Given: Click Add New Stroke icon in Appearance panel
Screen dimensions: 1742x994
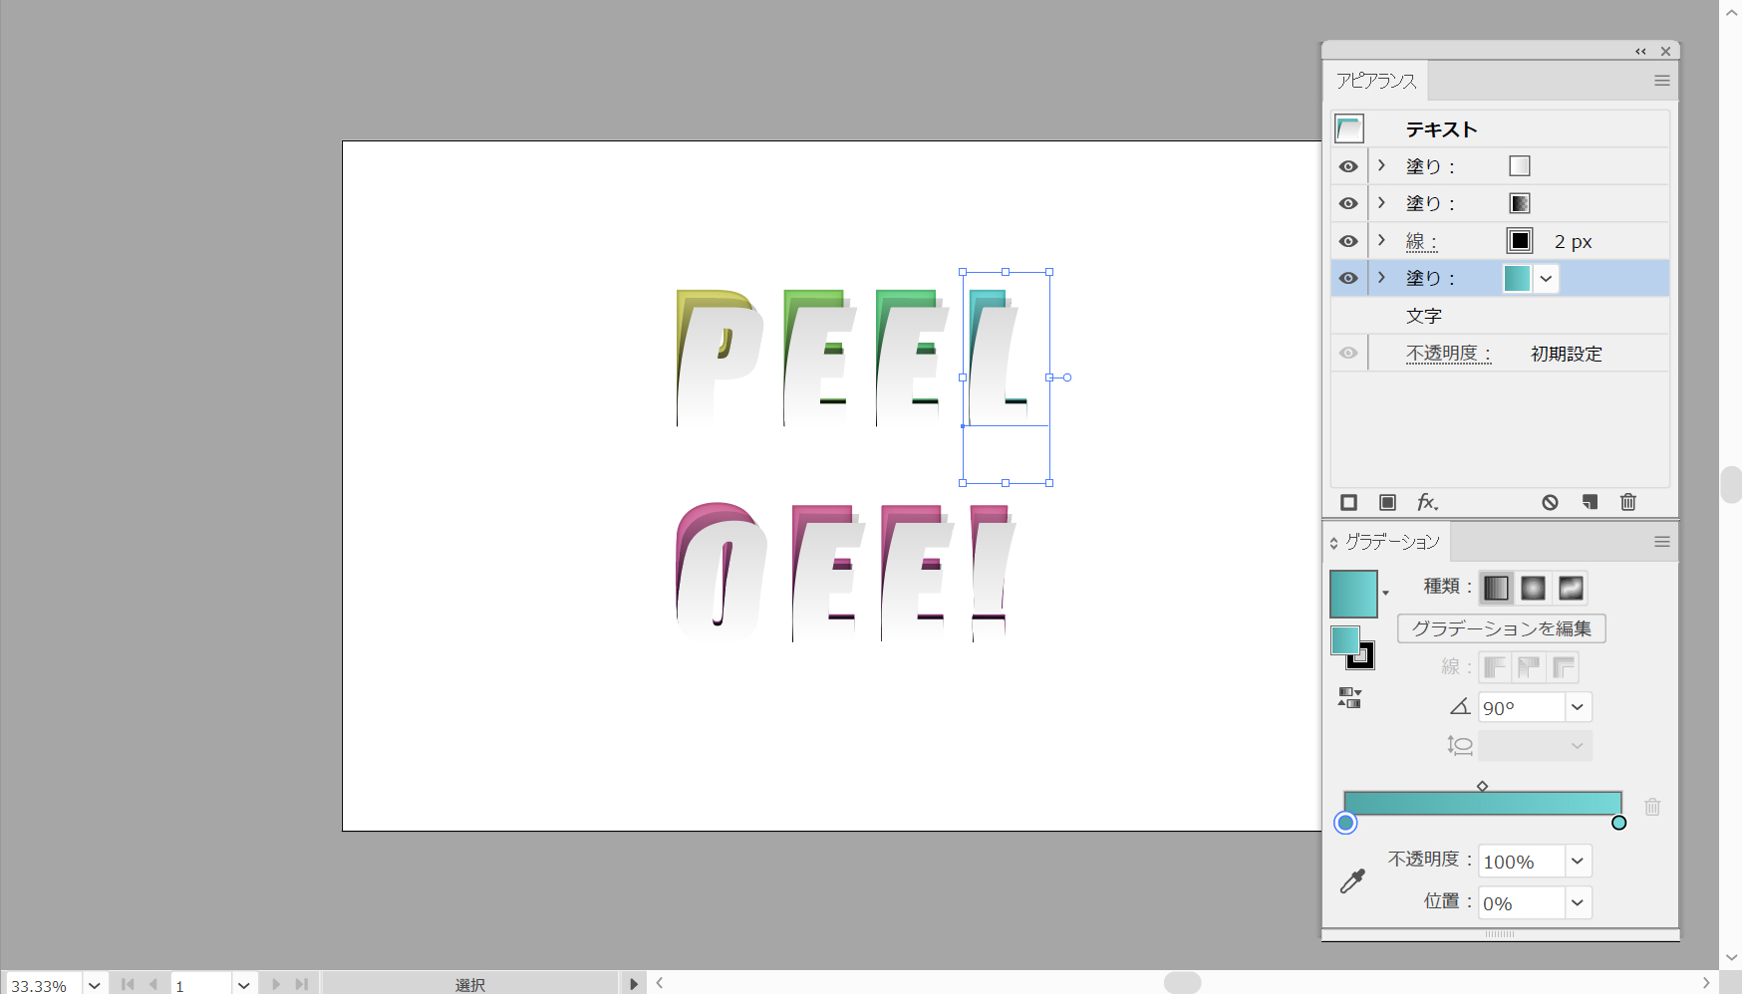Looking at the screenshot, I should (x=1348, y=503).
